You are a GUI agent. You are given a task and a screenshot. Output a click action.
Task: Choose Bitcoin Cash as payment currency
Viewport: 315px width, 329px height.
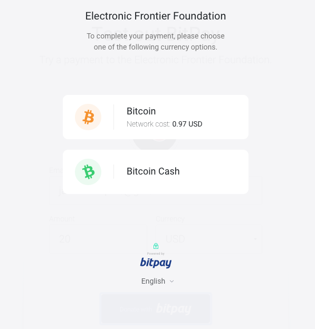click(156, 172)
